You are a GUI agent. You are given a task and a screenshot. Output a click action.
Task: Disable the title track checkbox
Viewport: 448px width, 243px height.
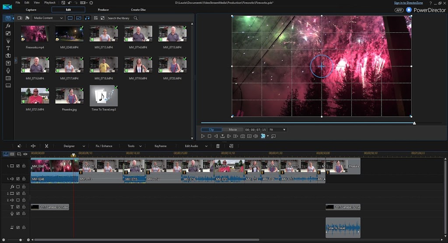click(x=18, y=207)
